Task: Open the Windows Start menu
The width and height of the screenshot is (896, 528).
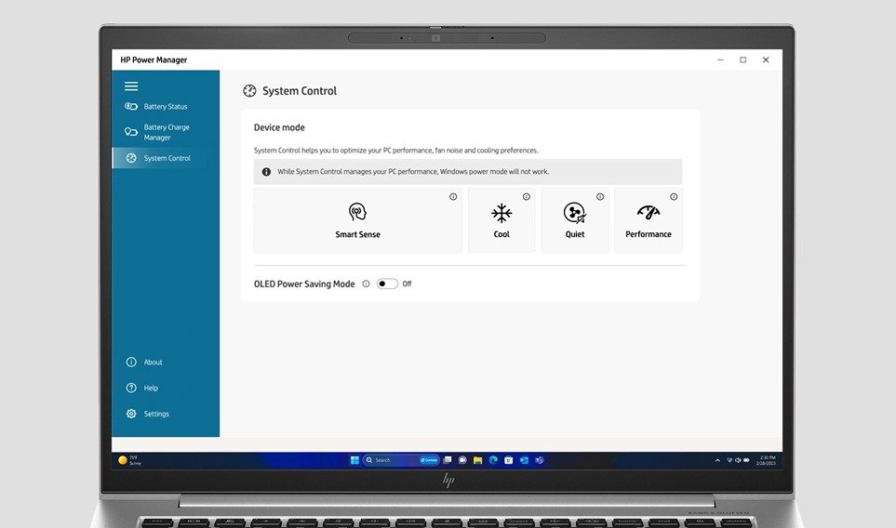Action: [354, 460]
